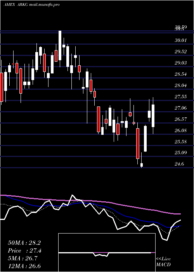Image resolution: width=194 pixels, height=272 pixels.
Task: Click the 24.6 price axis label
Action: tap(179, 164)
